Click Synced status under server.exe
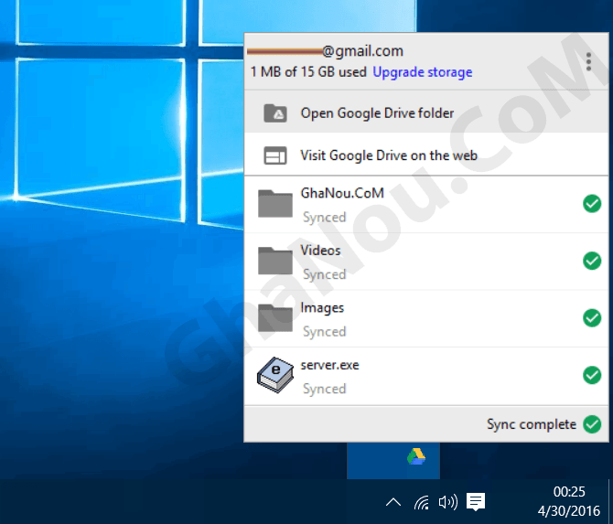Viewport: 613px width, 524px height. [325, 389]
